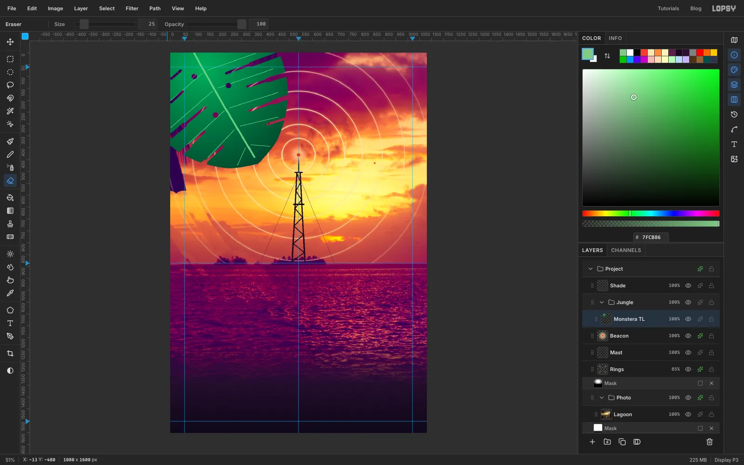
Task: Open the History panel icon
Action: (734, 114)
